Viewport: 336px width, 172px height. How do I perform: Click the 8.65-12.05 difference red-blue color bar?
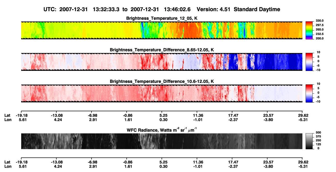309,62
